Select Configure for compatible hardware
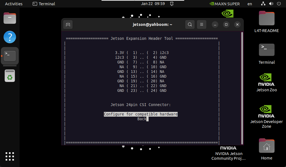This screenshot has width=286, height=167. 140,114
